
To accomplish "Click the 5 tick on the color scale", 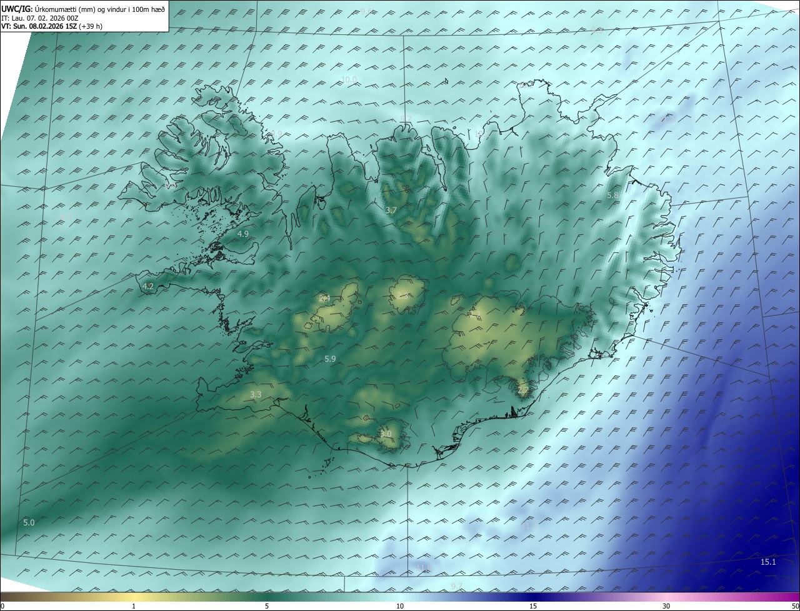I will tap(267, 606).
